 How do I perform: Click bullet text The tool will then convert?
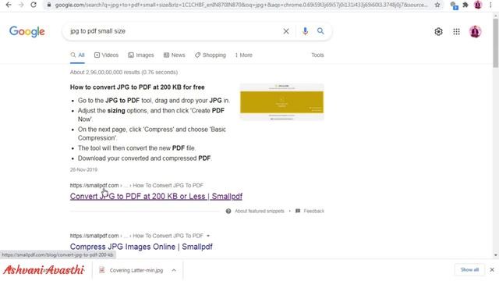[x=137, y=148]
